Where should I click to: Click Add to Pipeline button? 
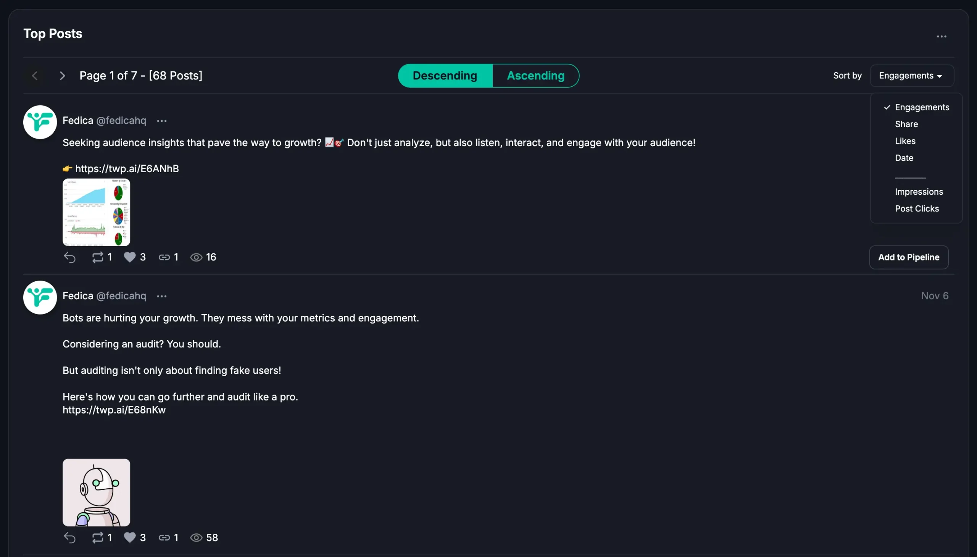pos(909,257)
